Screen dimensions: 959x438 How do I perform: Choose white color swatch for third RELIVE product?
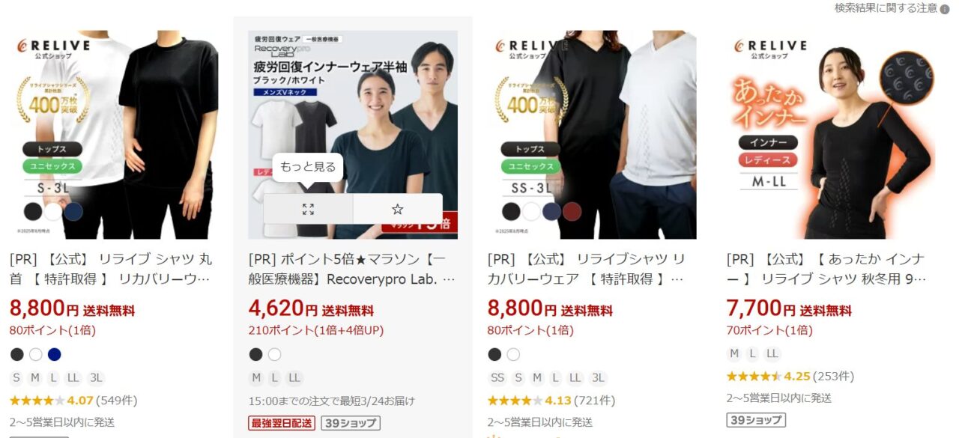[513, 354]
